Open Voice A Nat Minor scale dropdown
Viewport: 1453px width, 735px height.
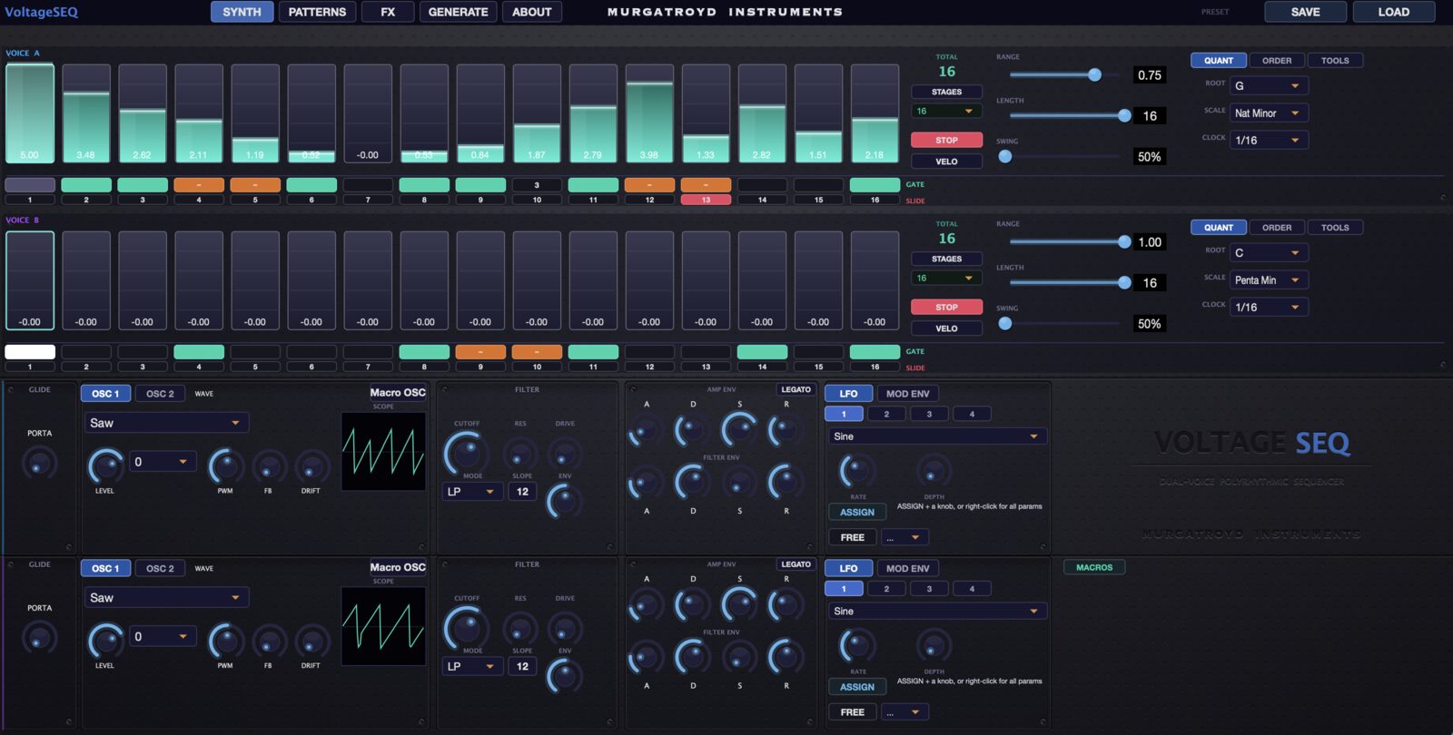(x=1270, y=113)
